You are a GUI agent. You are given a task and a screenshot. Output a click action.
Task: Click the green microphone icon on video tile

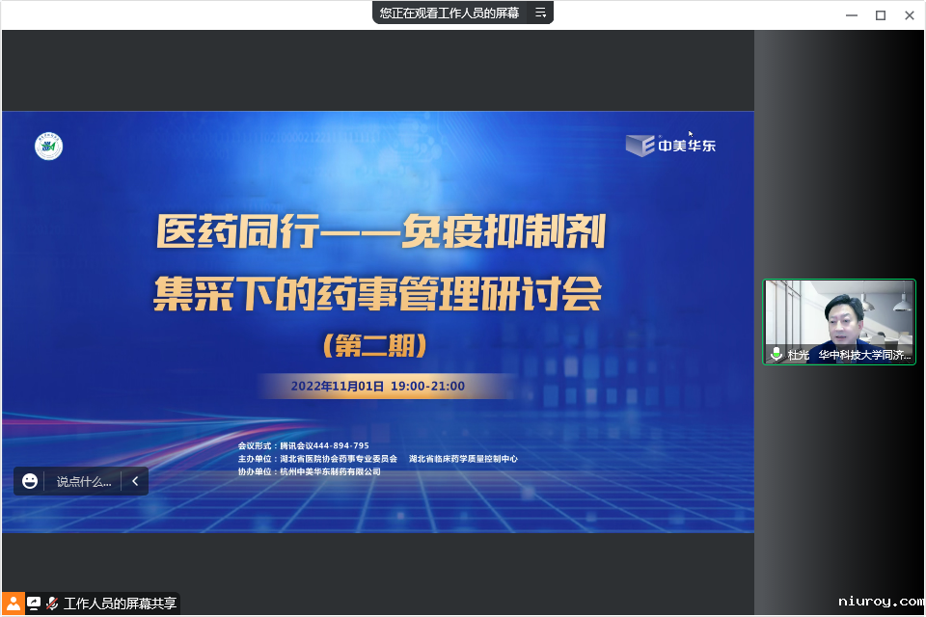[776, 355]
